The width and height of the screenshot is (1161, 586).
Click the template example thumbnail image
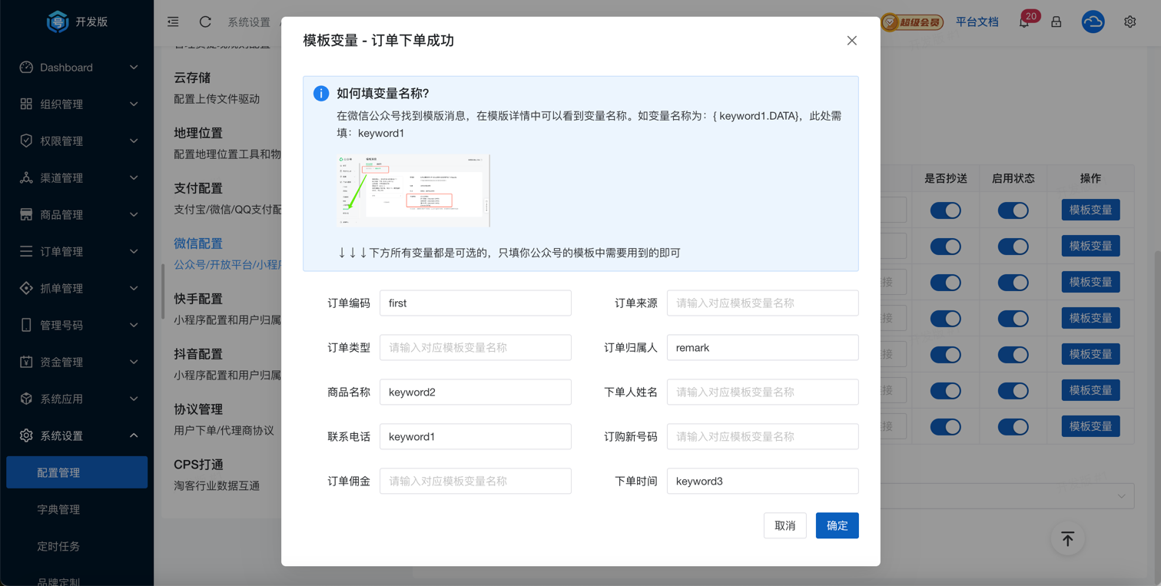[x=413, y=190]
